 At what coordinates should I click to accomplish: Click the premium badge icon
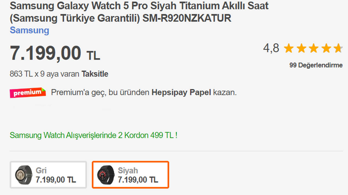point(28,93)
